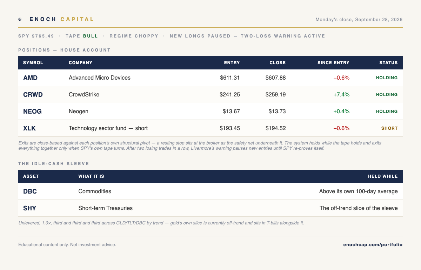Select the date text Monday's close, September 28, 2026
Screen dimensions: 421x270
coord(359,19)
